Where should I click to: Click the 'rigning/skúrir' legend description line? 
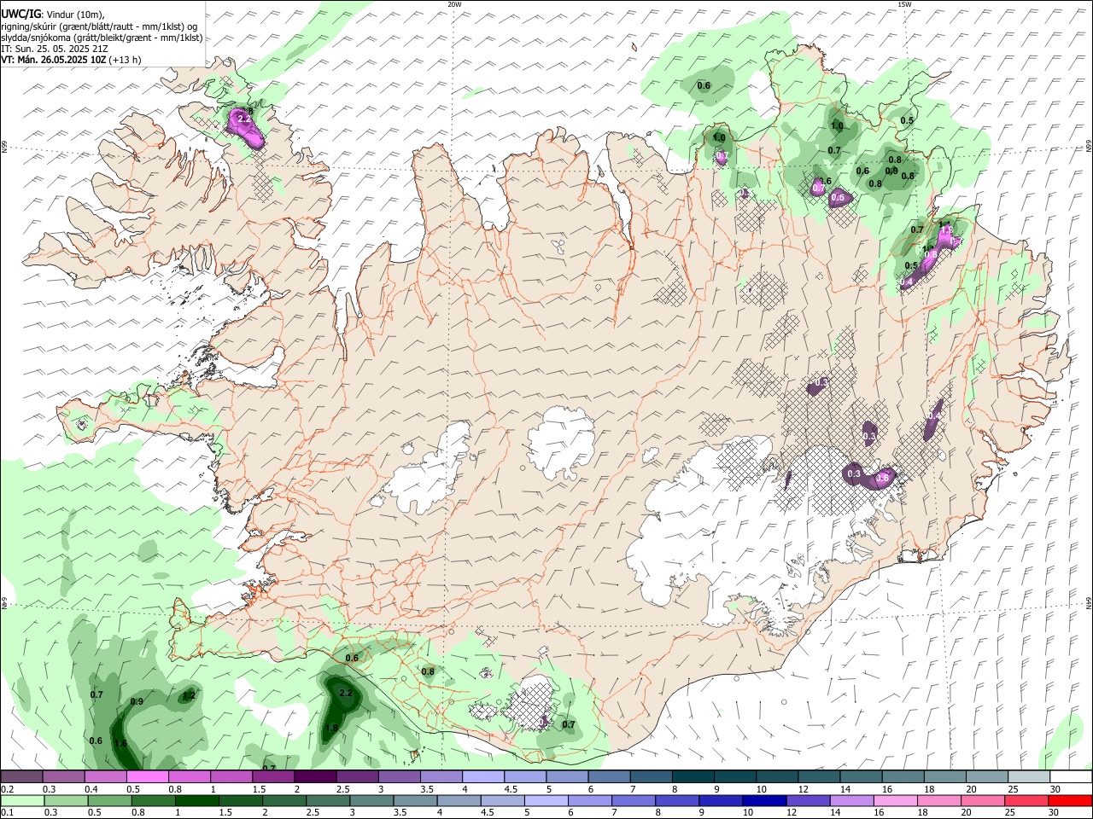(99, 26)
